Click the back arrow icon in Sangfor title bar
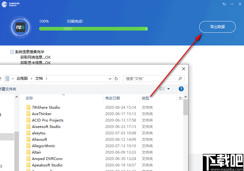 [x=224, y=4]
